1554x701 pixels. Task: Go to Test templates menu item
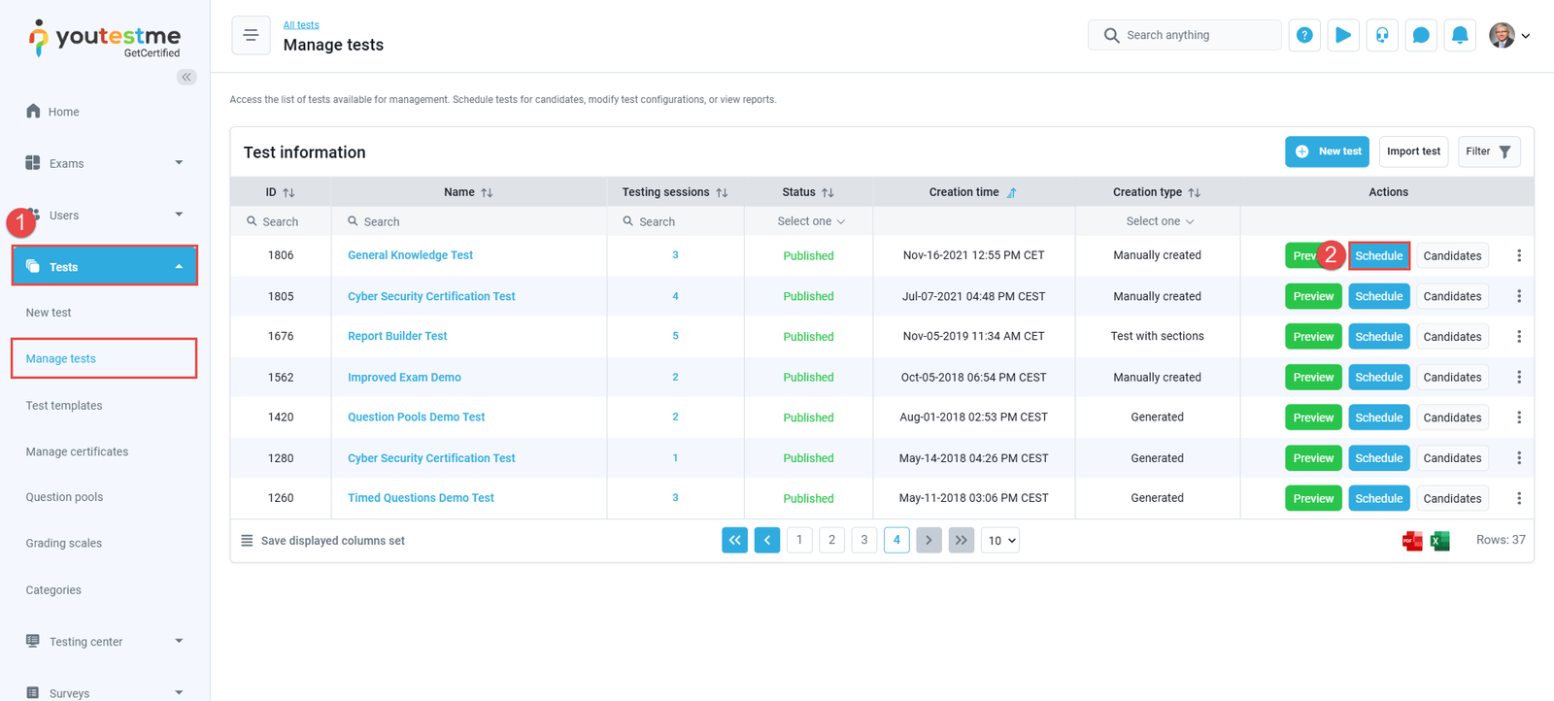pyautogui.click(x=64, y=406)
